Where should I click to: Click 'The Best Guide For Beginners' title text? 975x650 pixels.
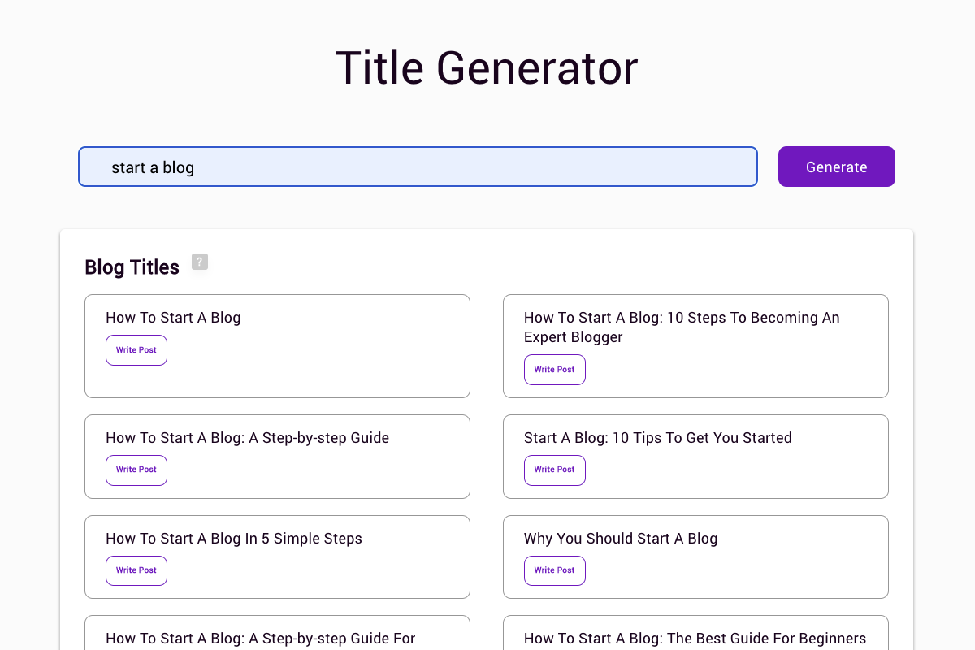[695, 639]
